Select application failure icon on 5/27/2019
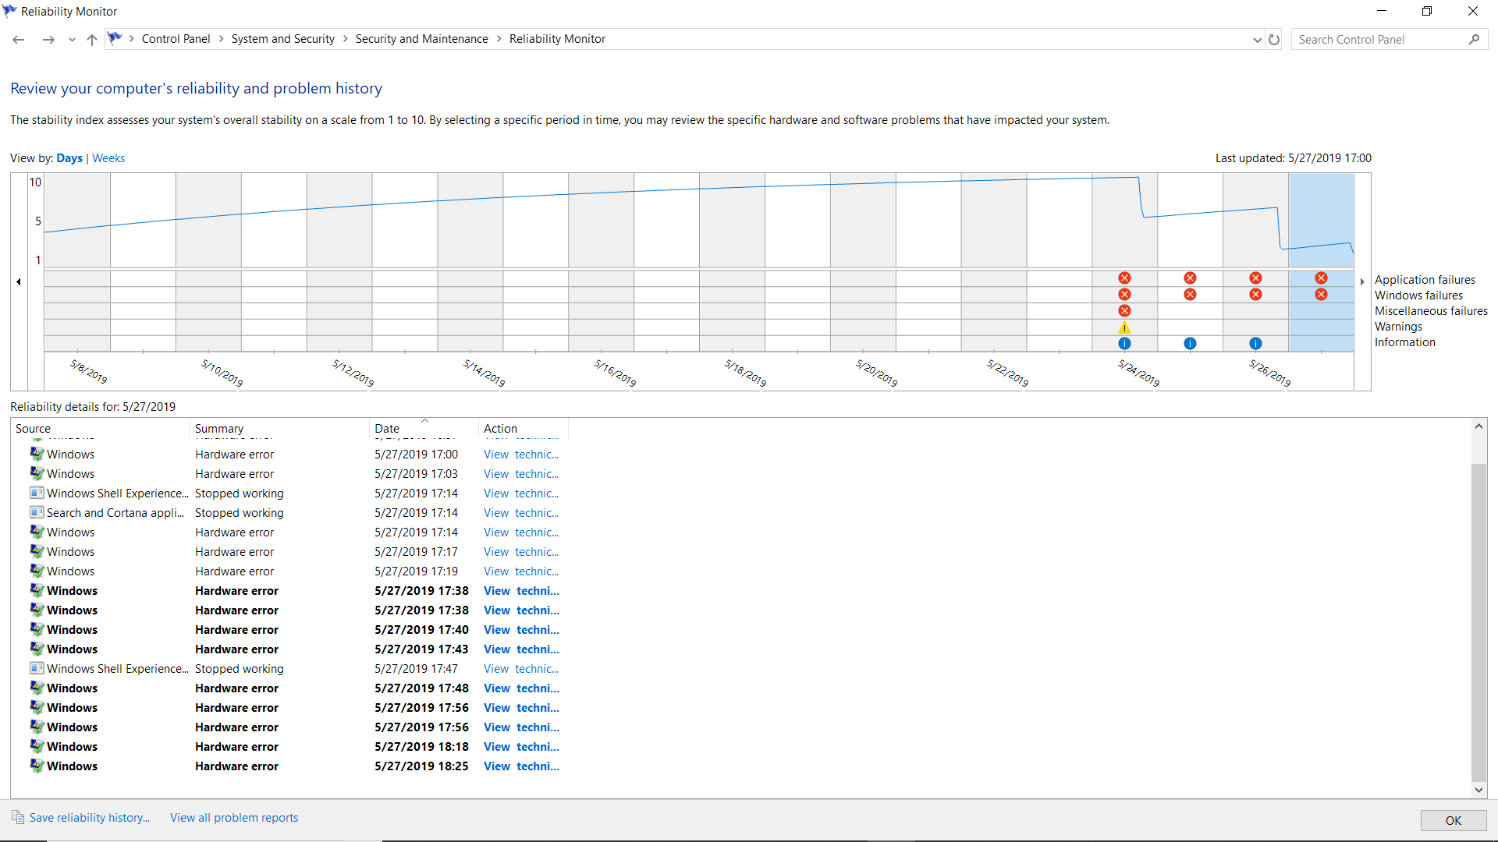Screen dimensions: 1498x842 pos(1321,278)
